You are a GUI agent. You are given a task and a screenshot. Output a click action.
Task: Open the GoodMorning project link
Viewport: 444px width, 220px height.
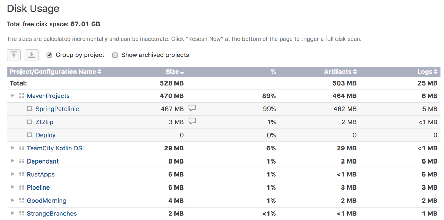click(46, 201)
